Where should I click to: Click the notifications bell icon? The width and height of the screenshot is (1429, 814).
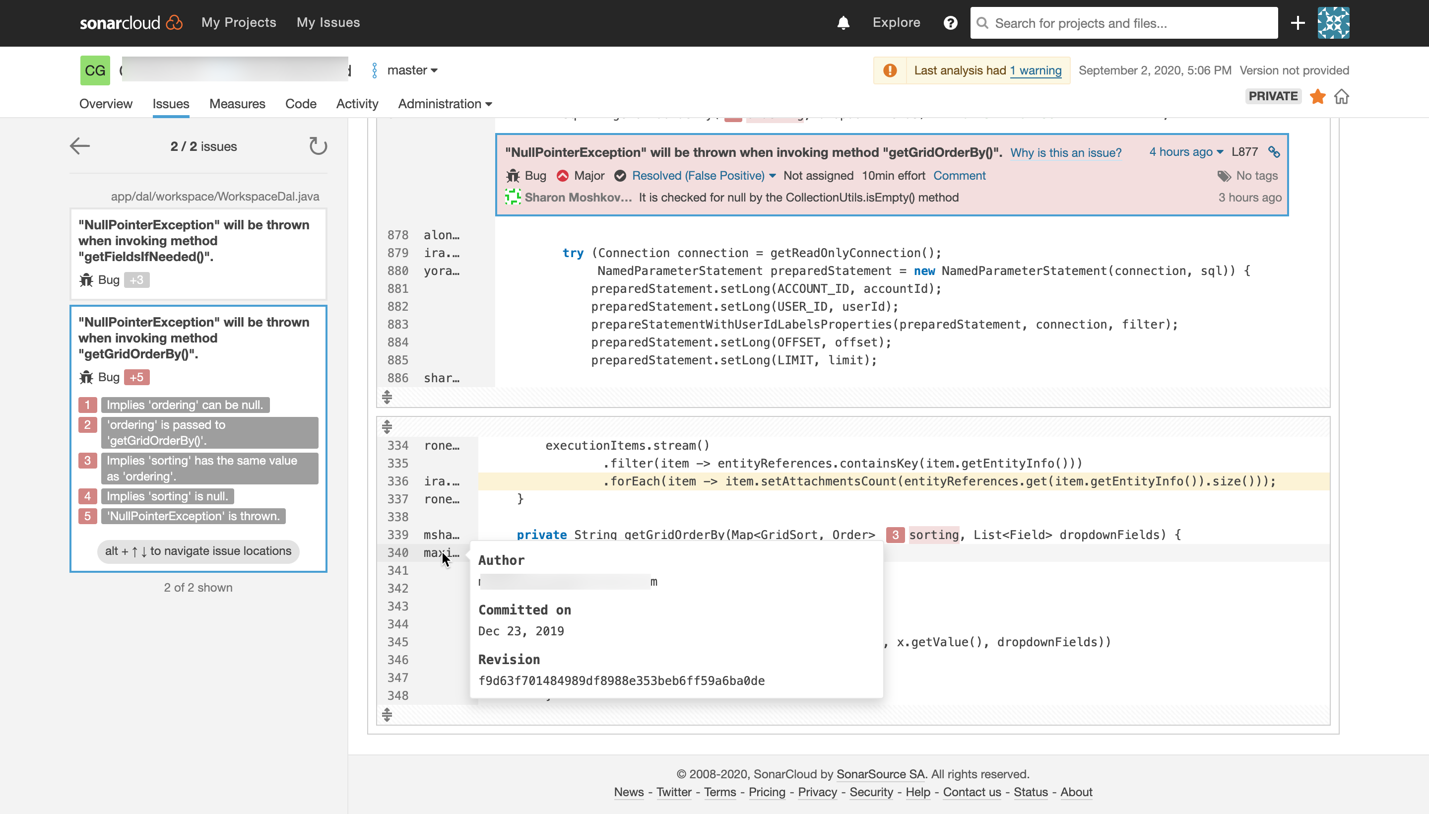[843, 23]
